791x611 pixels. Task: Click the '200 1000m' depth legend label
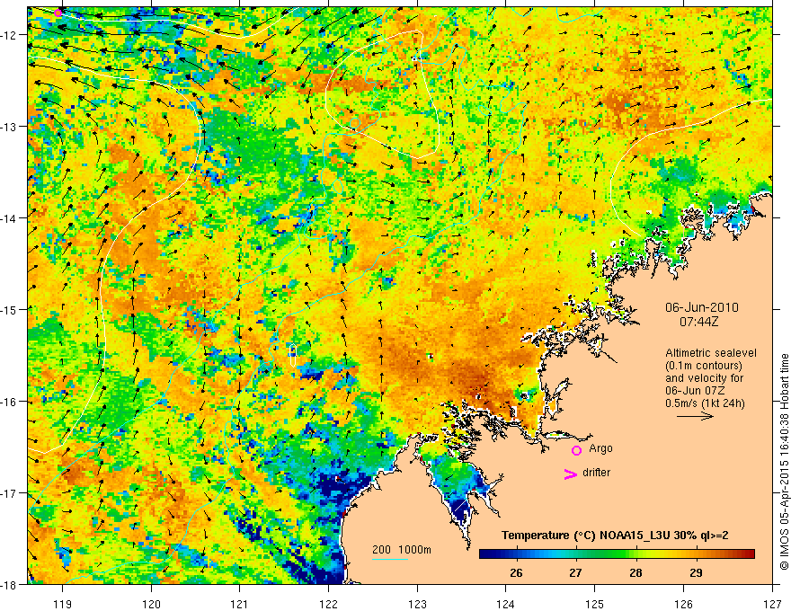(x=402, y=550)
